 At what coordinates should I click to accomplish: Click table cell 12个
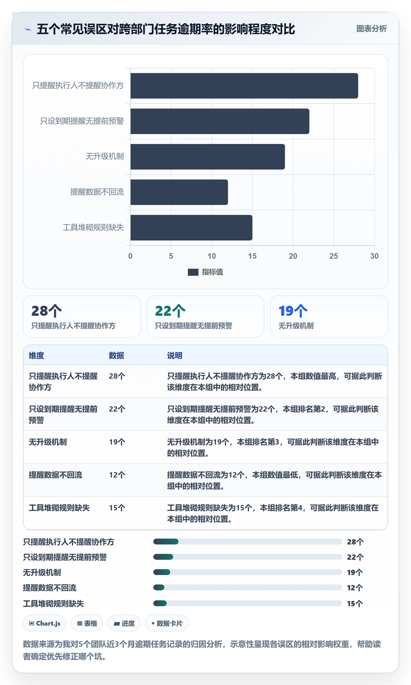click(117, 475)
